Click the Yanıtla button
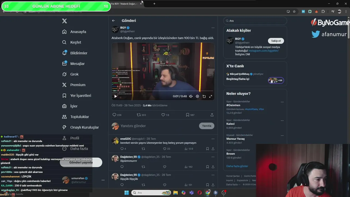 (207, 126)
